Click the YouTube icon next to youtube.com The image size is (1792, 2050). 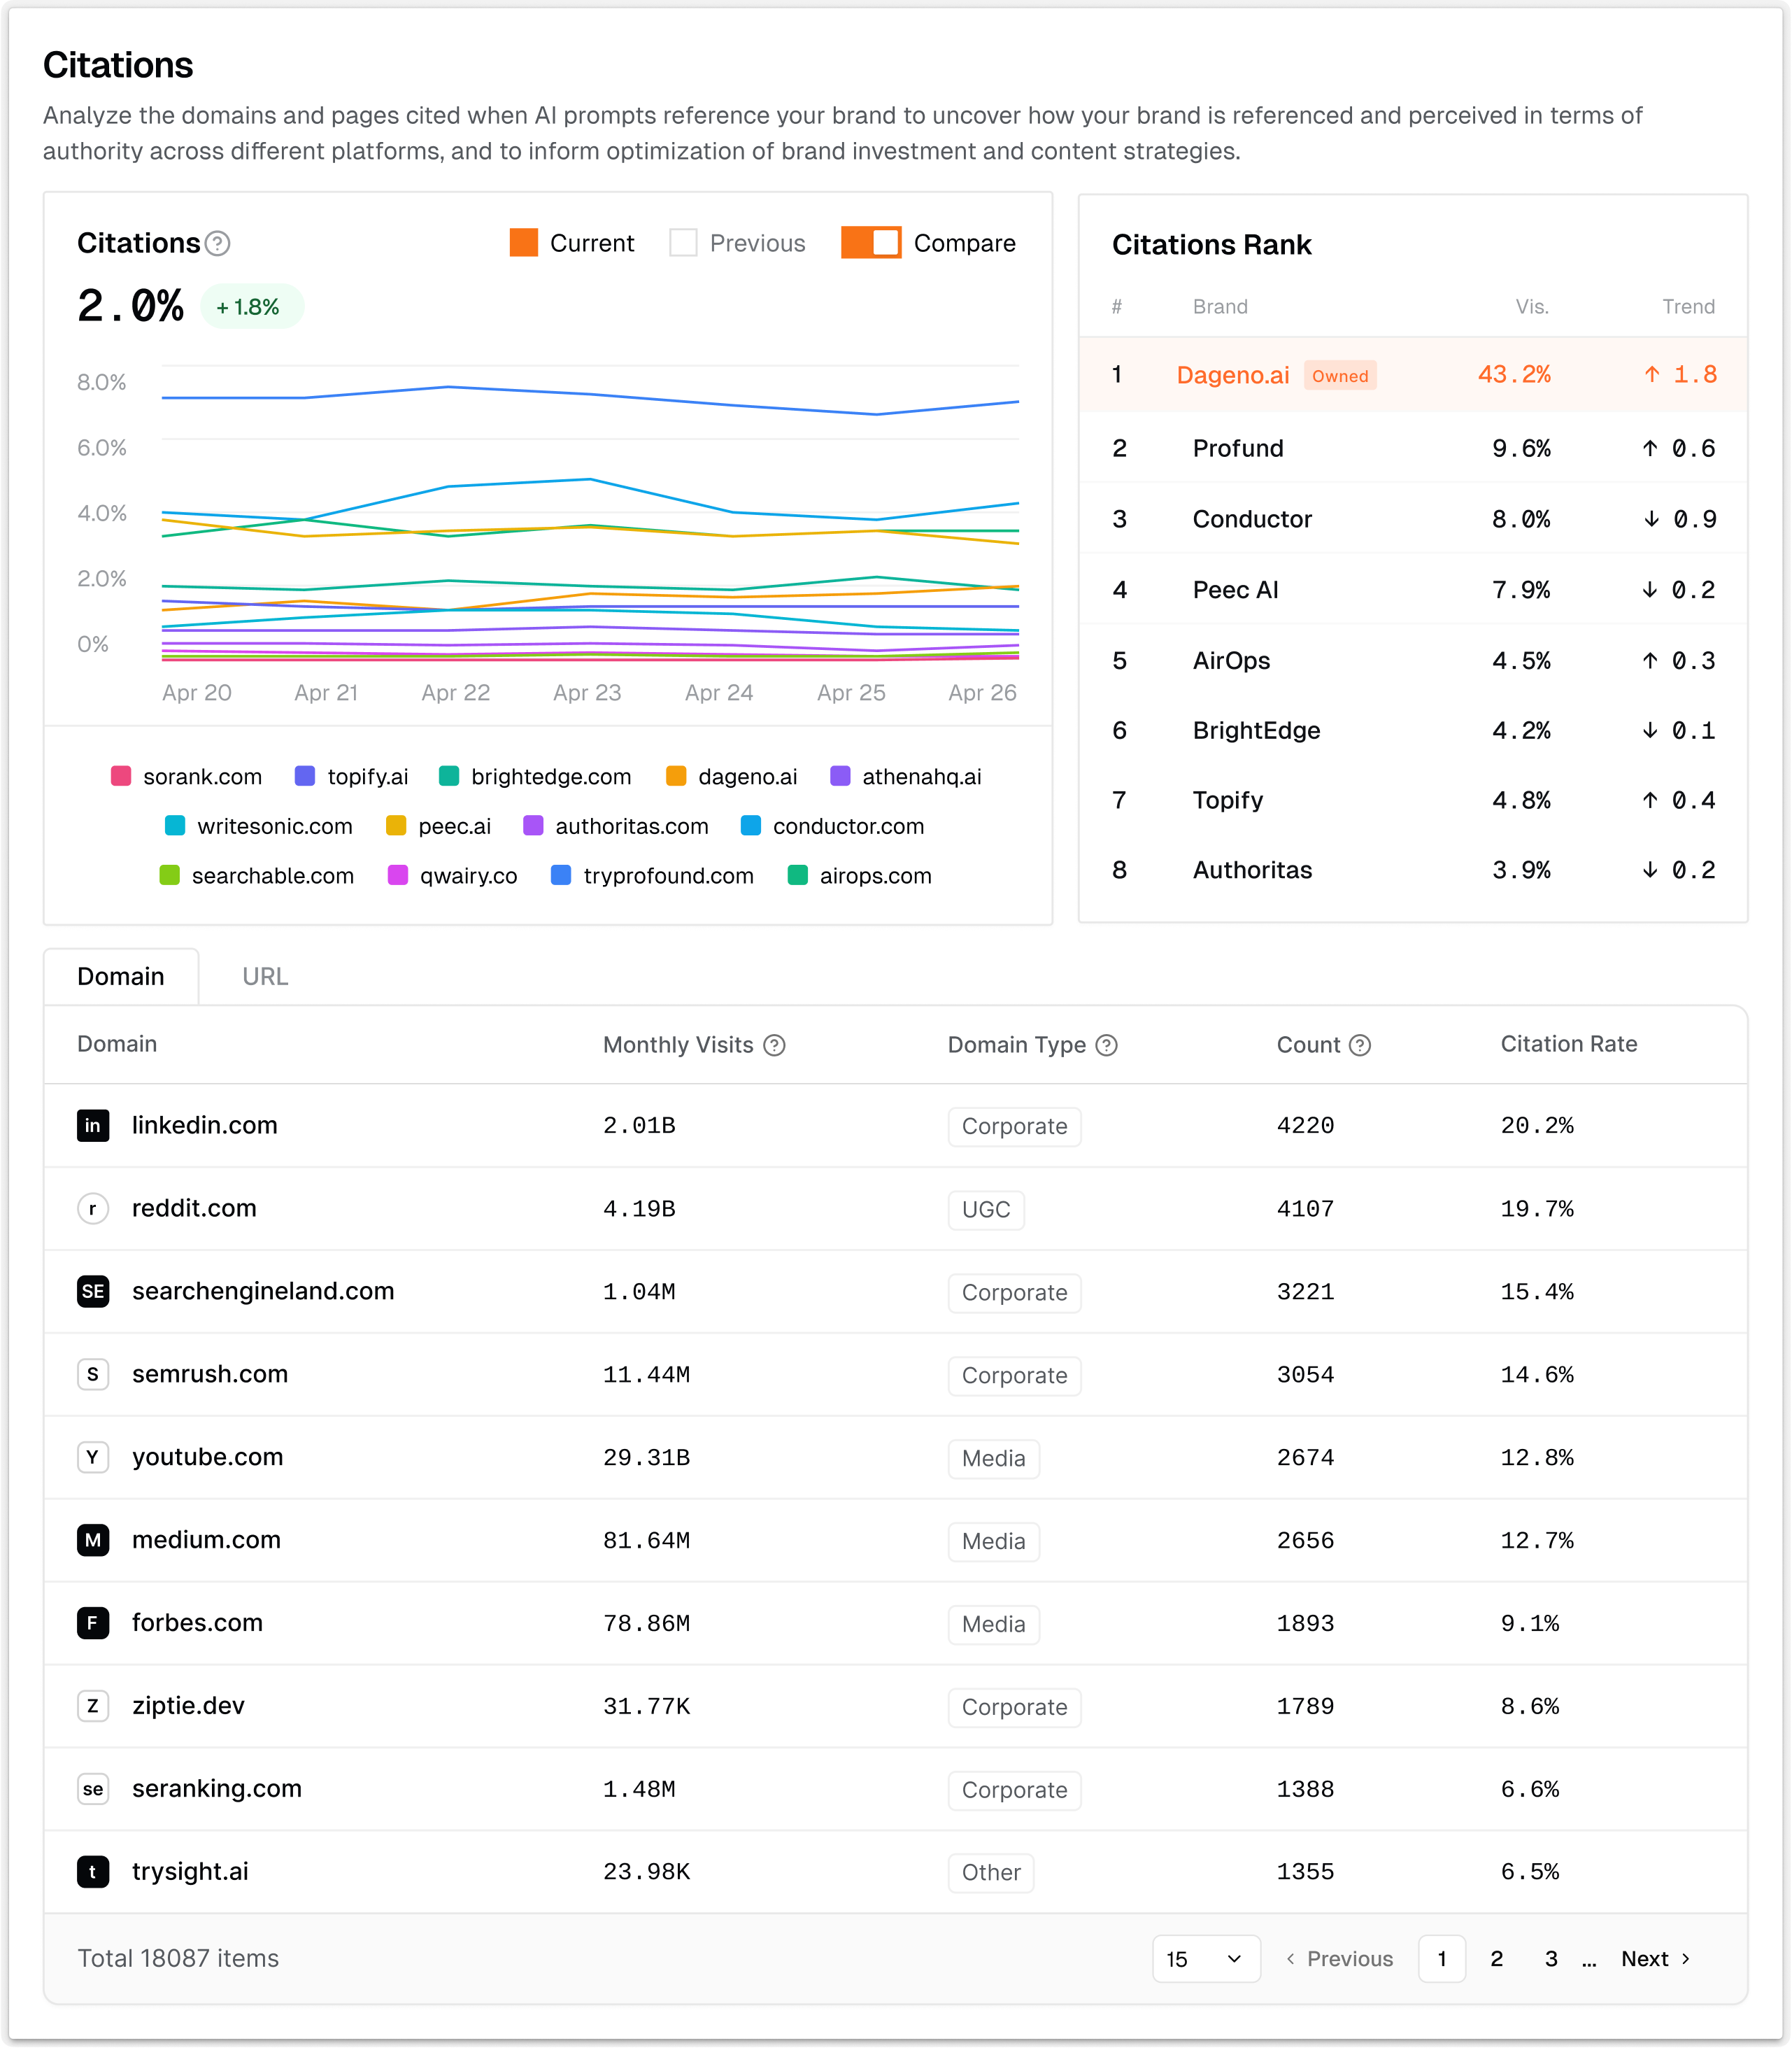[x=93, y=1457]
